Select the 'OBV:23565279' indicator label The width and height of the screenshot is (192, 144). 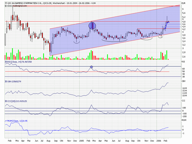click(14, 81)
